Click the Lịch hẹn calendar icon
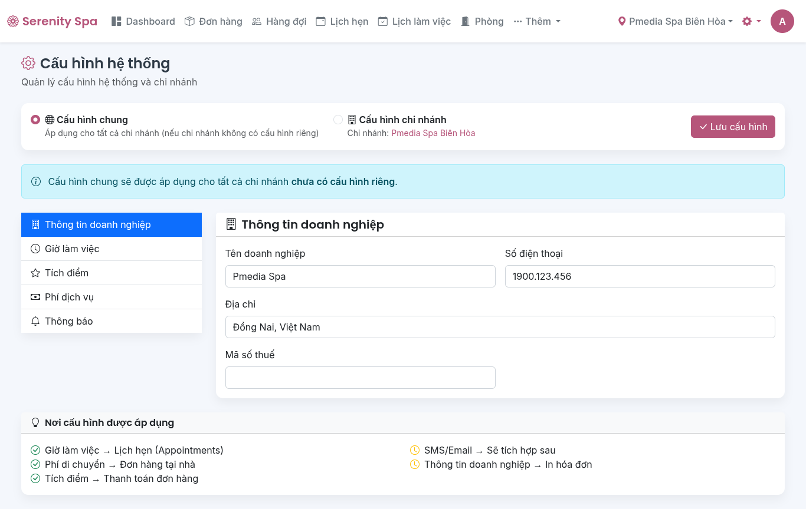This screenshot has height=509, width=806. point(321,21)
